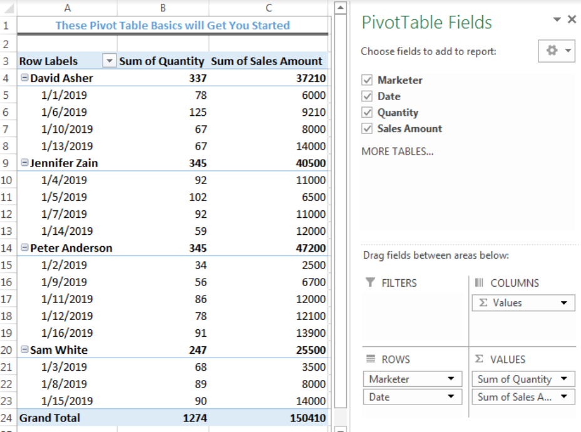Click the Row Labels filter icon
581x432 pixels.
click(108, 60)
